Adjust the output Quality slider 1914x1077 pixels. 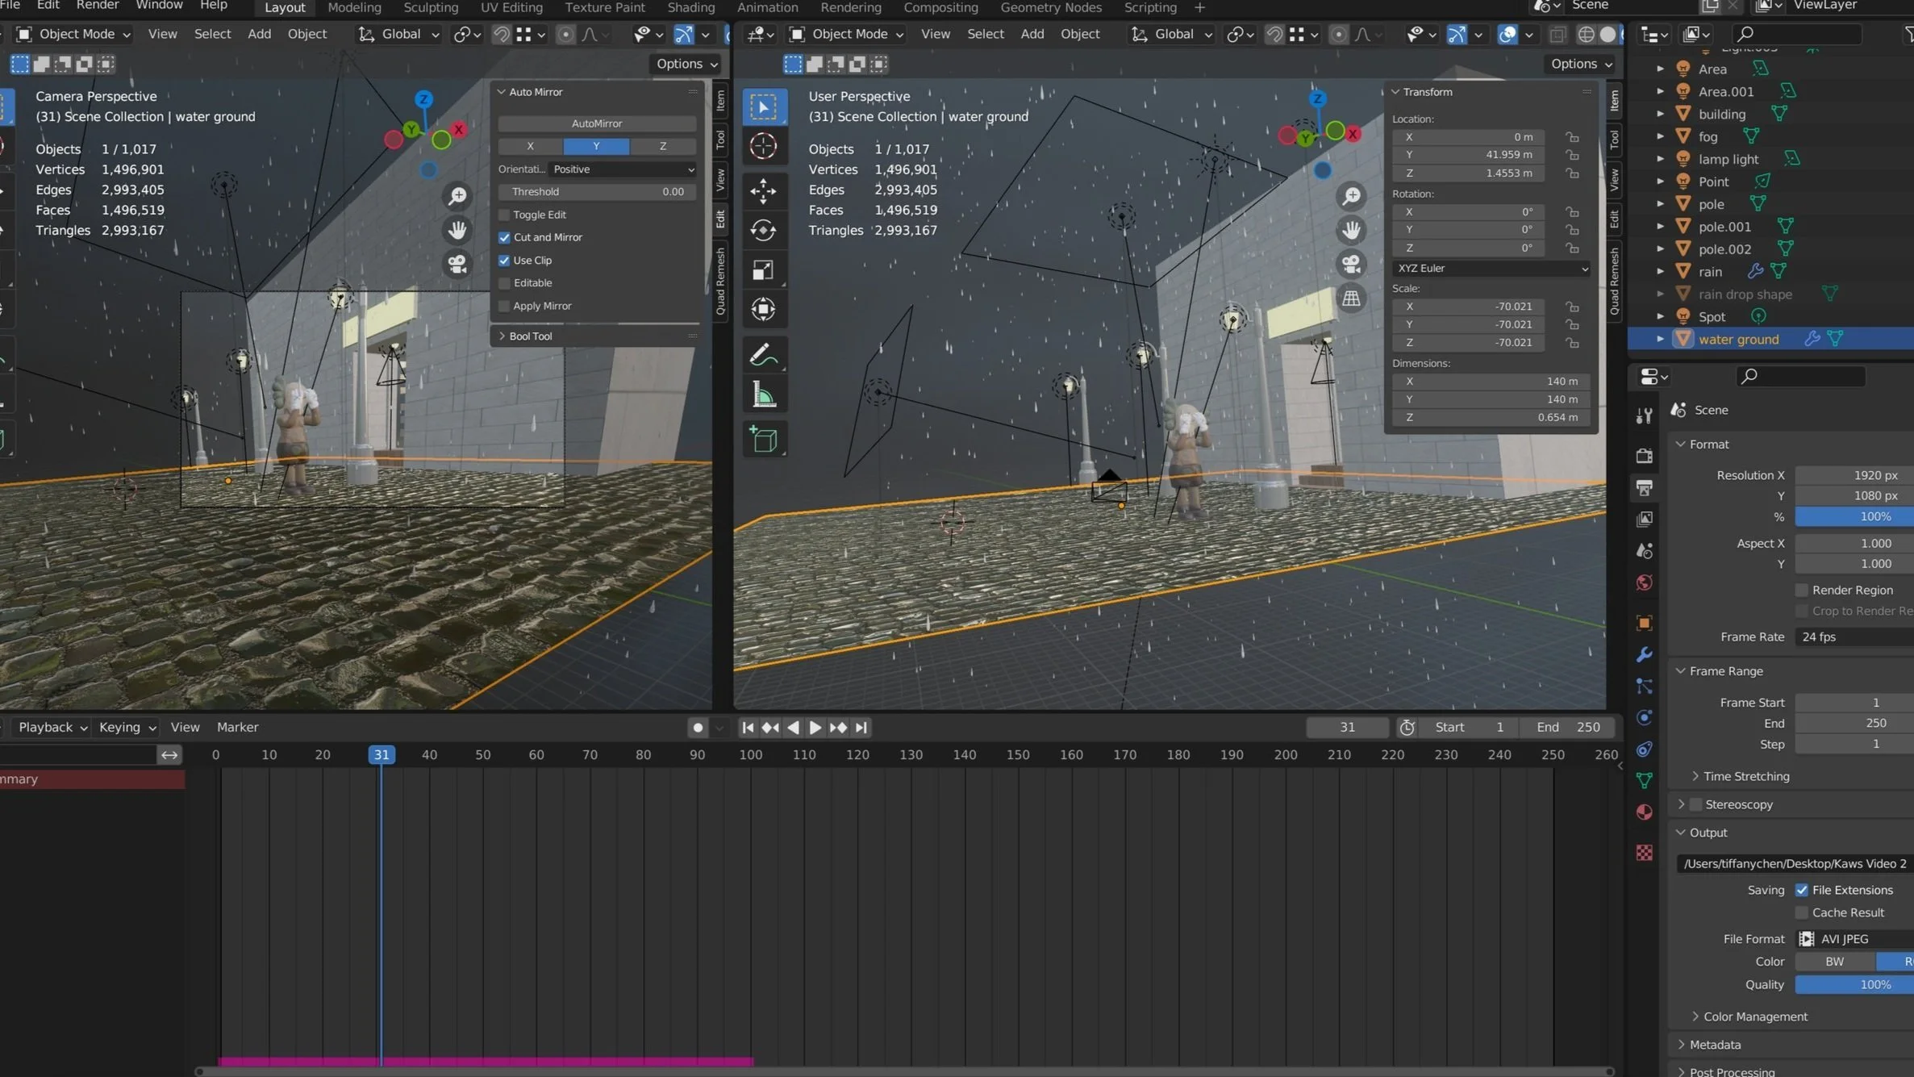[1854, 984]
